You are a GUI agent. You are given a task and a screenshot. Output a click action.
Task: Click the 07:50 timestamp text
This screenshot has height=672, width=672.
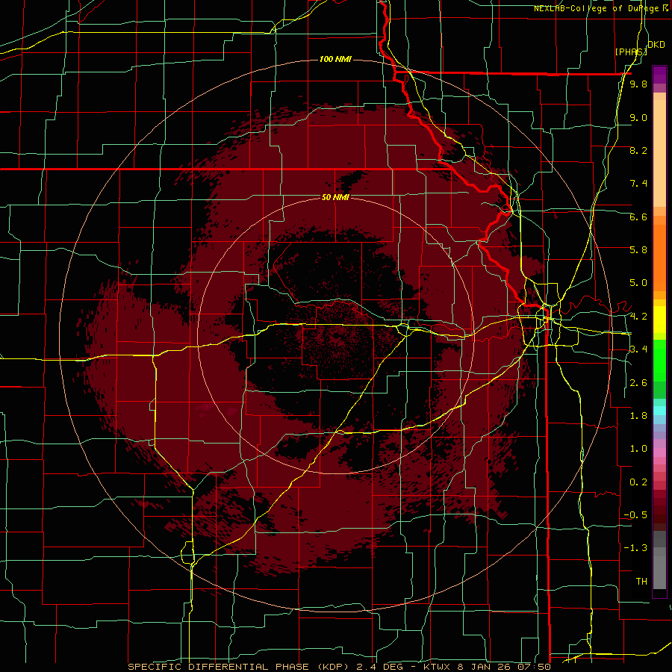534,667
